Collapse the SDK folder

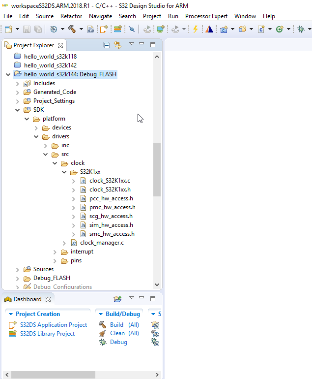[17, 110]
